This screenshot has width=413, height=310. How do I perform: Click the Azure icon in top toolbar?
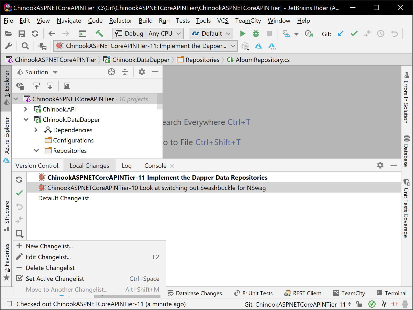click(x=258, y=46)
